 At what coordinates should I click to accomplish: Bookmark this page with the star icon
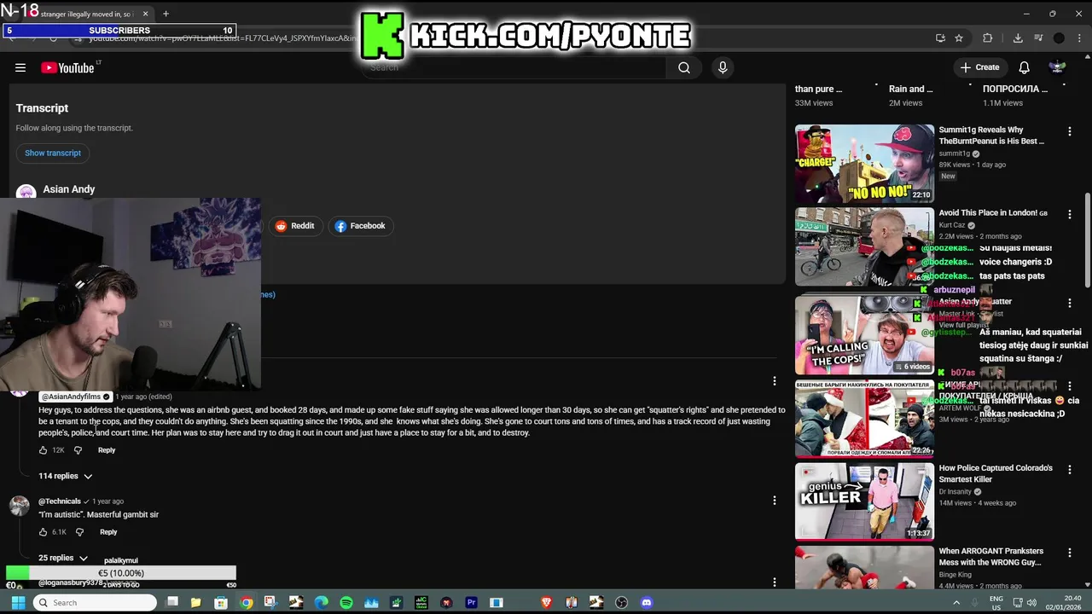coord(959,38)
